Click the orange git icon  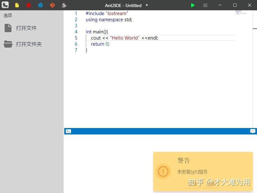52,5
